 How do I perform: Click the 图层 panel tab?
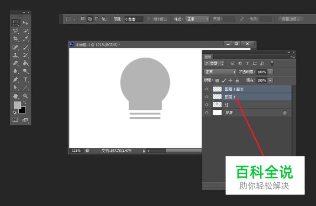click(208, 57)
